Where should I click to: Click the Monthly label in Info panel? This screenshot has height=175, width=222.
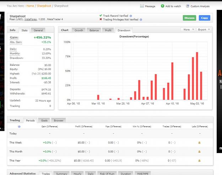click(x=15, y=53)
